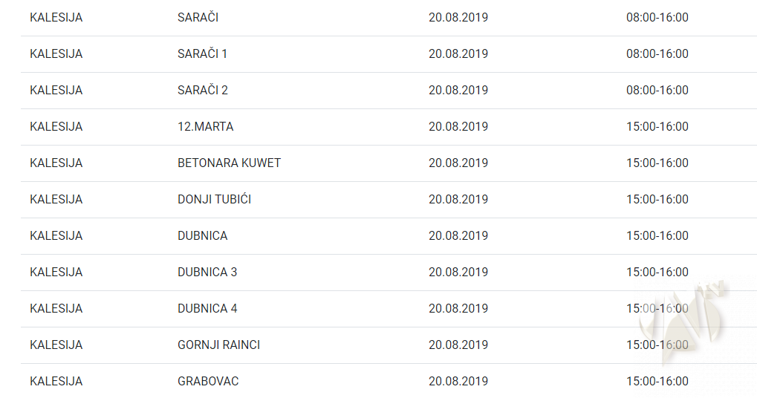Select the DONJI TUBIĆI cell
The width and height of the screenshot is (757, 398).
tap(214, 200)
